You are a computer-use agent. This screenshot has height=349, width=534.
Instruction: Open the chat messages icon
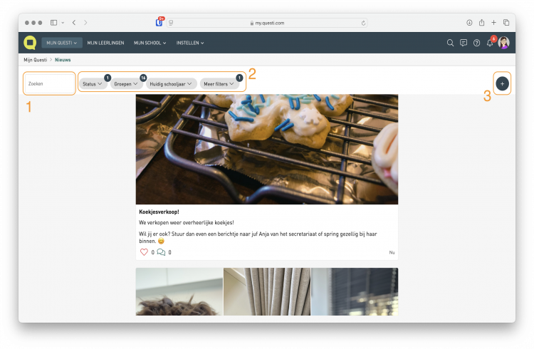pyautogui.click(x=464, y=43)
